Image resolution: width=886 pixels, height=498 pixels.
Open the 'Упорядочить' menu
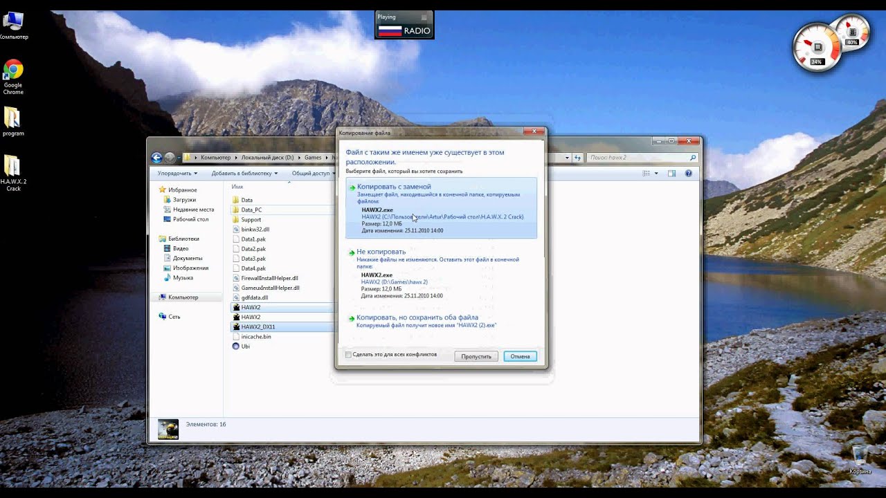pos(177,174)
